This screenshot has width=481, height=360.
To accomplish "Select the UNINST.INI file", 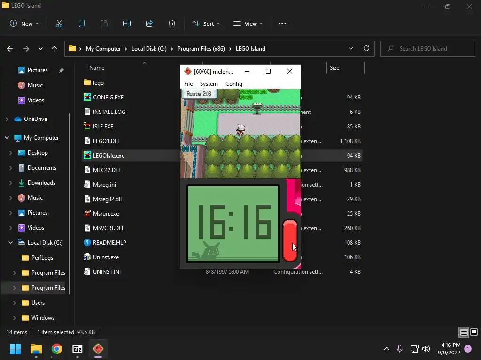I will pos(107,271).
